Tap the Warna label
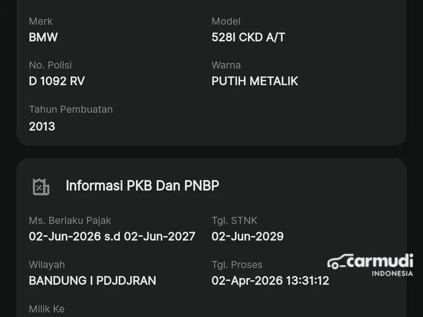Image resolution: width=423 pixels, height=317 pixels. 226,65
